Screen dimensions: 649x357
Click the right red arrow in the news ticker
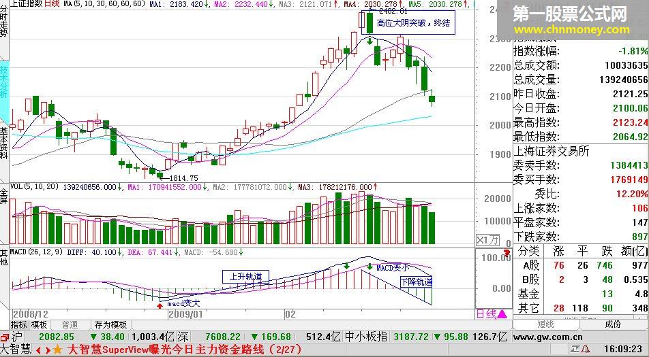click(x=48, y=350)
